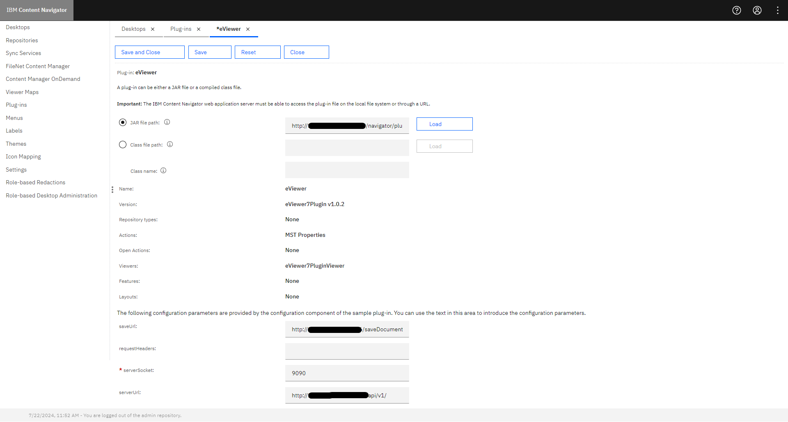788x422 pixels.
Task: Select the JAR file path radio button
Action: tap(123, 122)
